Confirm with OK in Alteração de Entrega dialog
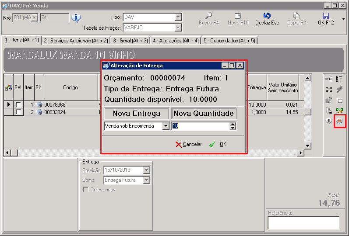The height and width of the screenshot is (236, 349). (x=218, y=145)
